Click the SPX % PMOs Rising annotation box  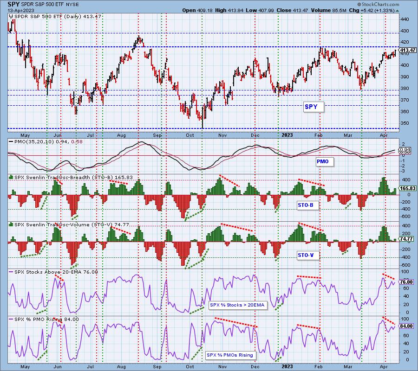click(230, 355)
